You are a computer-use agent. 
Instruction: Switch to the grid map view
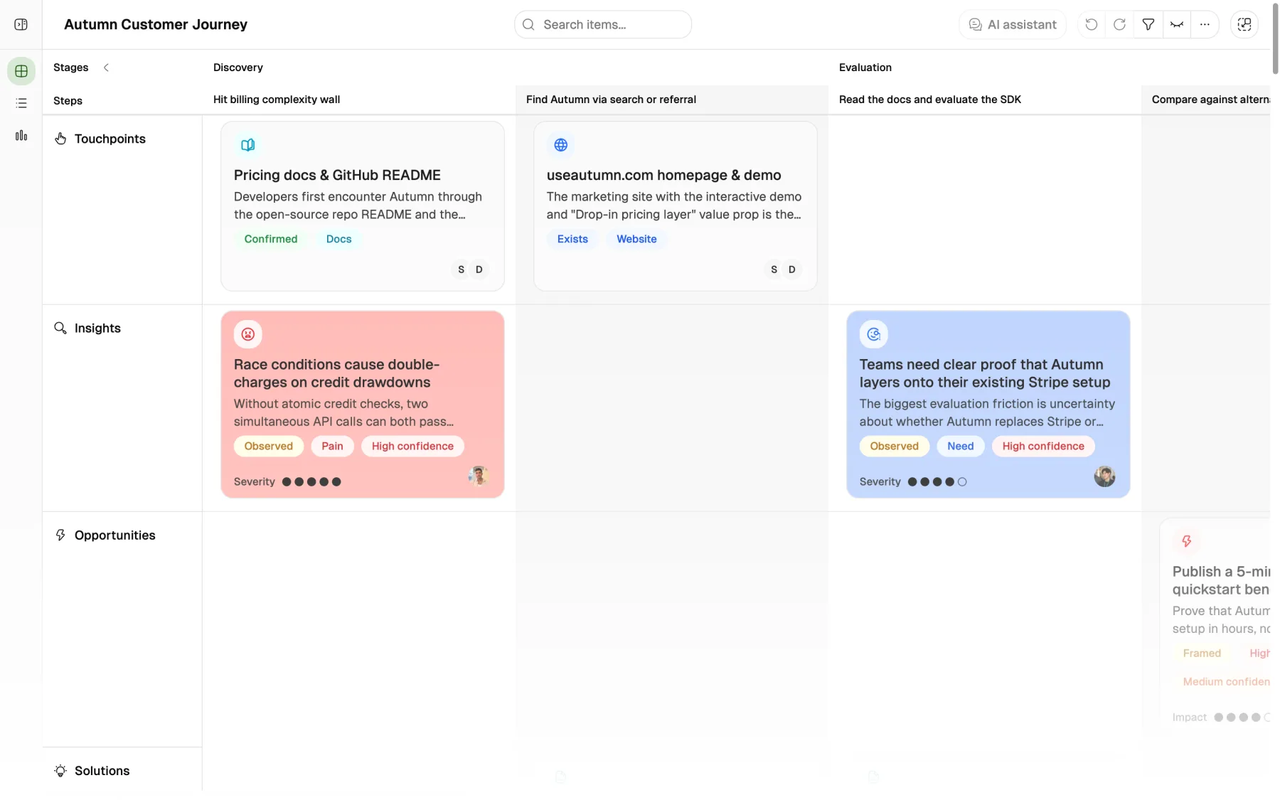click(21, 71)
